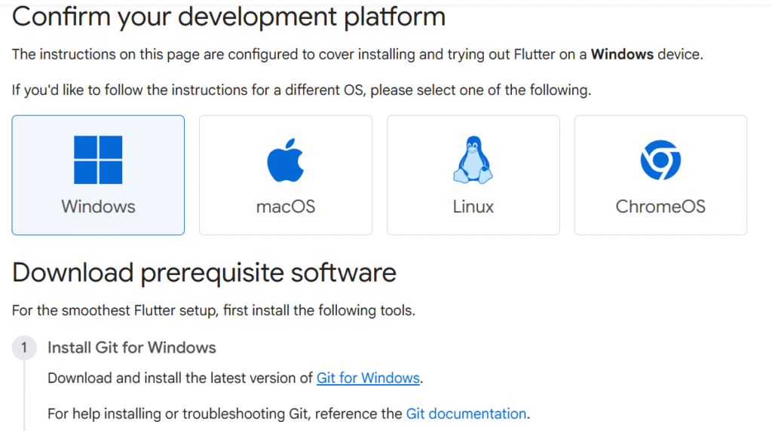Click the Windows logo icon

[98, 160]
